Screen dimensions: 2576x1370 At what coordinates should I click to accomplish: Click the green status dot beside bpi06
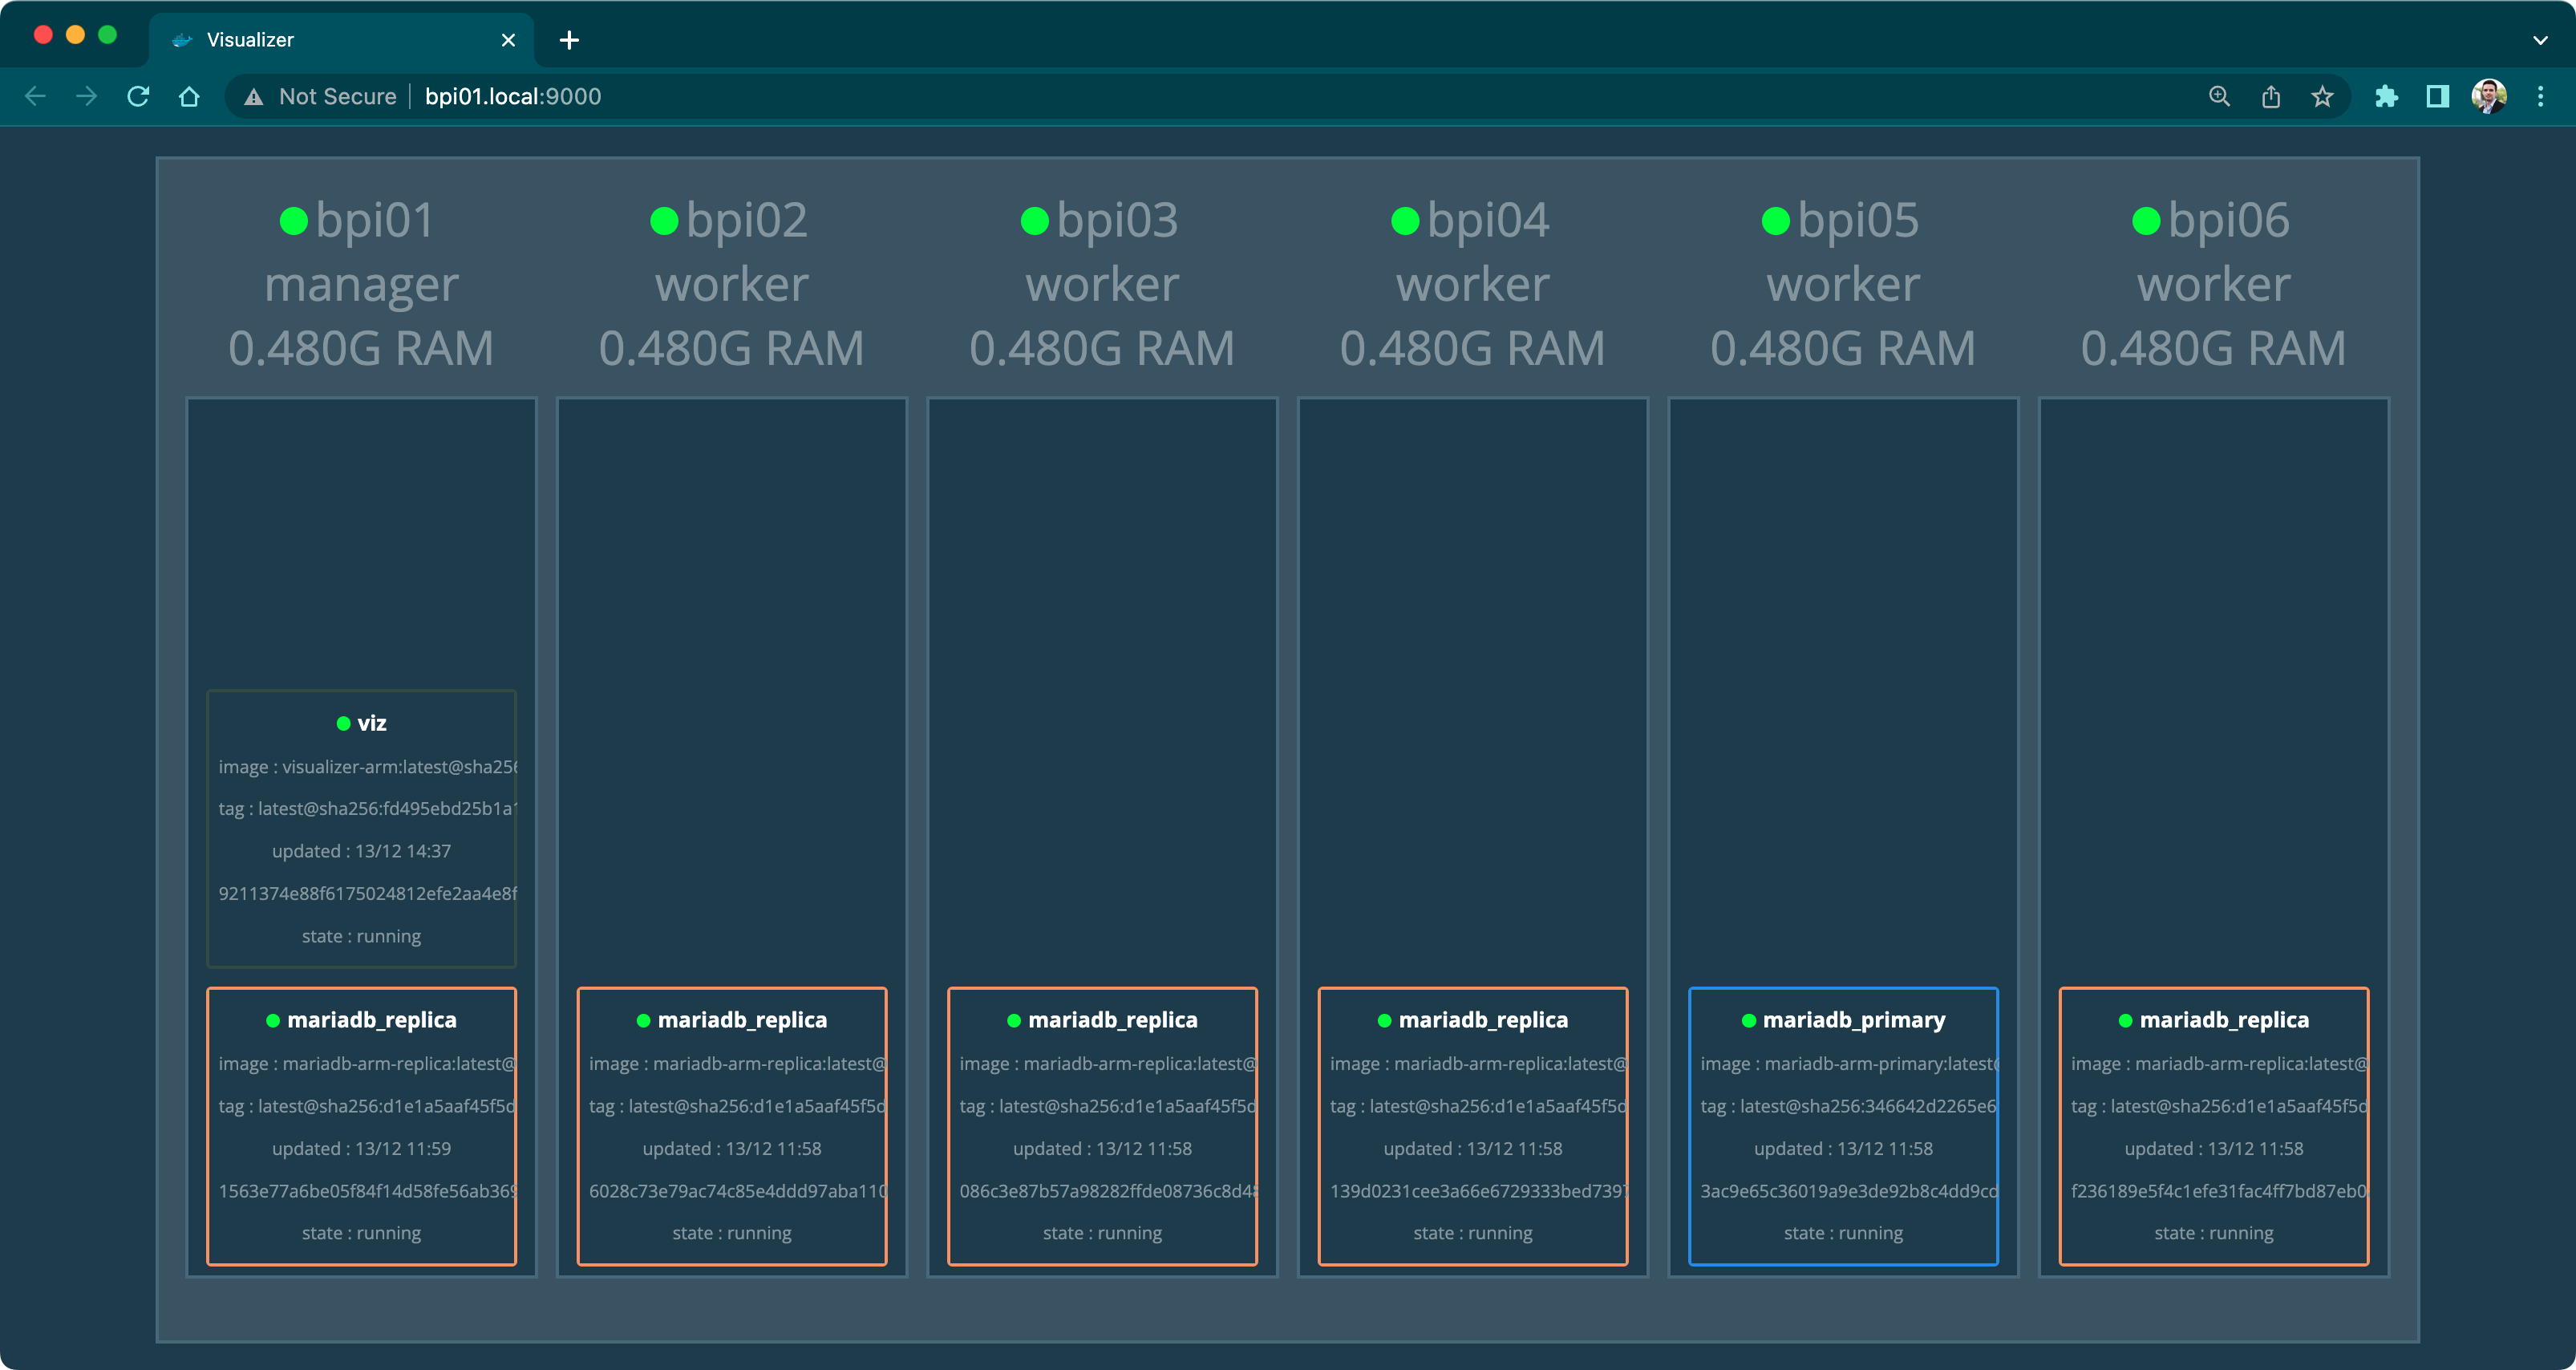click(2146, 221)
